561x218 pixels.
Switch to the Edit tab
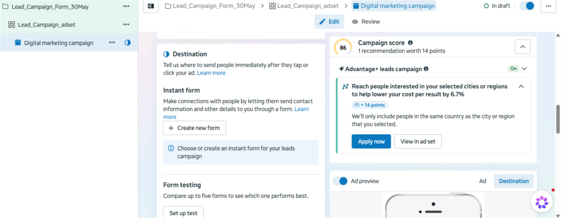point(329,21)
